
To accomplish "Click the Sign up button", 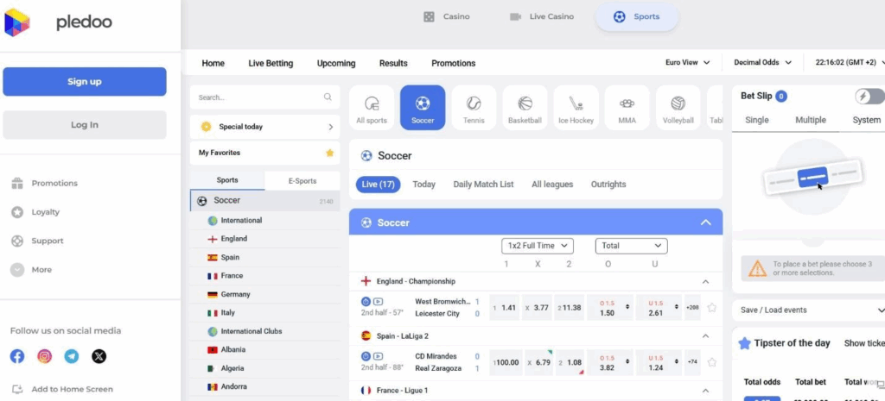I will point(85,82).
